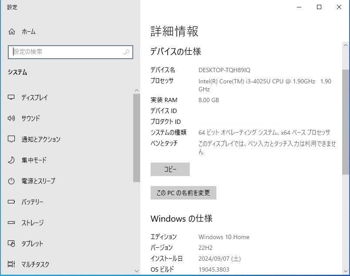Maximize the Settings window
Screen dimensions: 350x276
coord(319,7)
